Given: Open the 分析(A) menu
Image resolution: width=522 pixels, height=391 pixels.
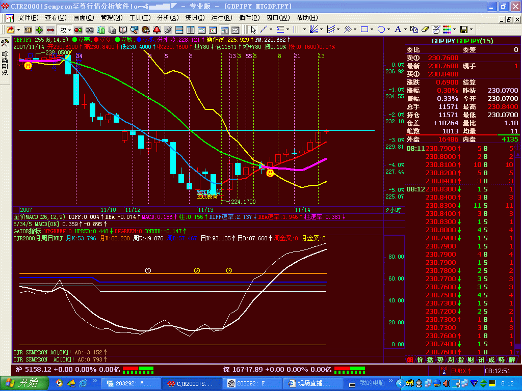Looking at the screenshot, I should [x=167, y=18].
